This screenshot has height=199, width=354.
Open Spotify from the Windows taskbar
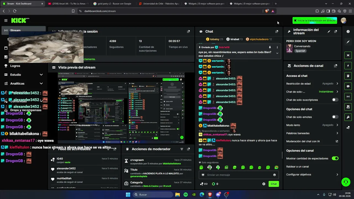[x=186, y=195]
